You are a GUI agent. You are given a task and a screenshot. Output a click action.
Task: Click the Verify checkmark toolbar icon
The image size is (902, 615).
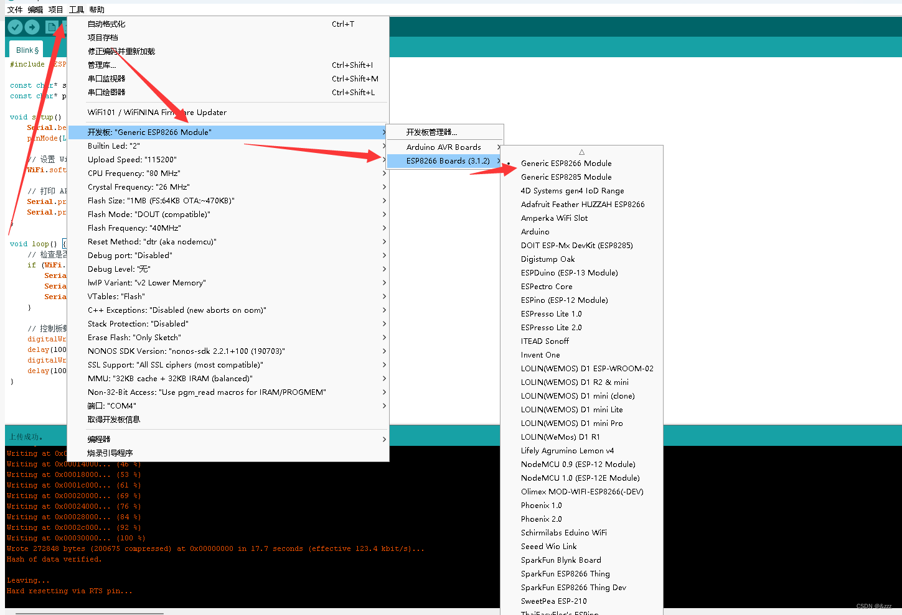[x=15, y=27]
